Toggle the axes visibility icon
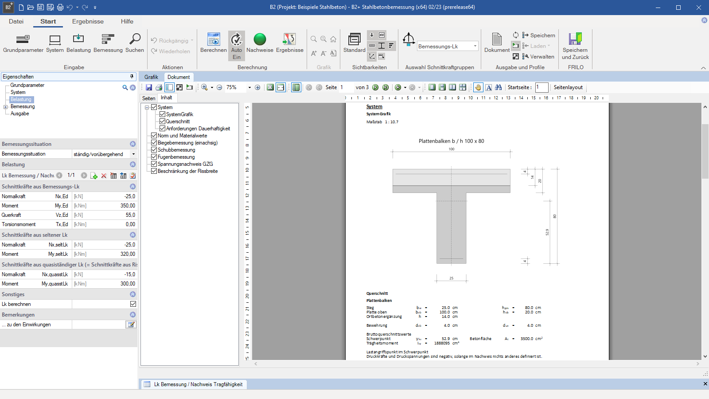Image resolution: width=709 pixels, height=399 pixels. pos(372,56)
